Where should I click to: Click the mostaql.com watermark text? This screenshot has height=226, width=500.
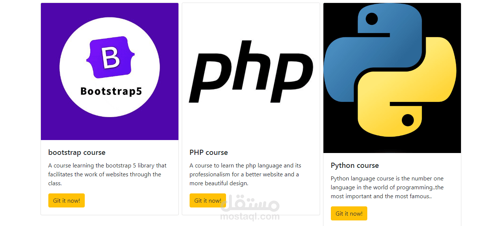[250, 217]
